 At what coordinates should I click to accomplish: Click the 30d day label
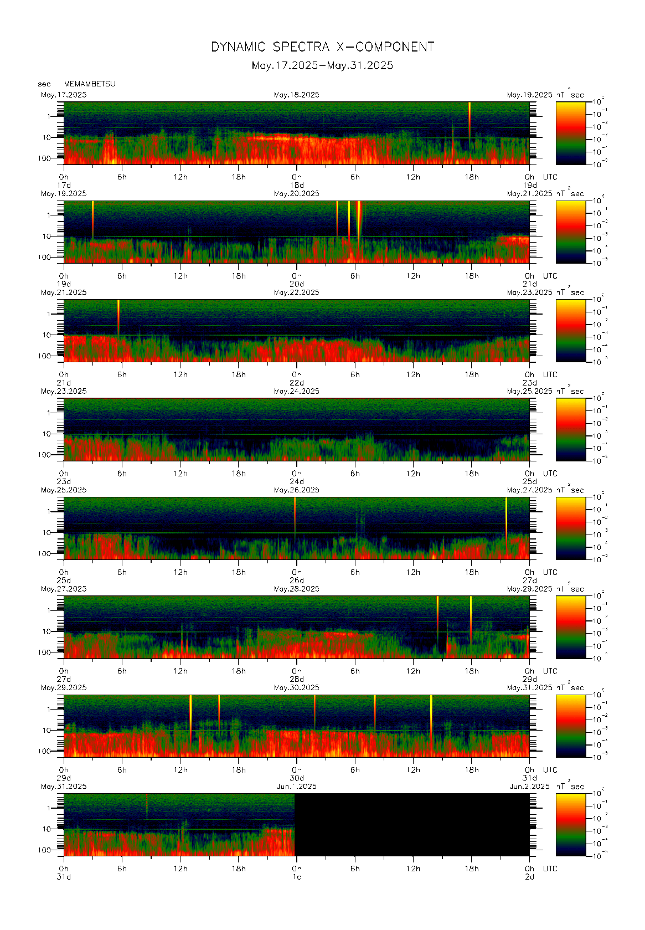point(297,778)
